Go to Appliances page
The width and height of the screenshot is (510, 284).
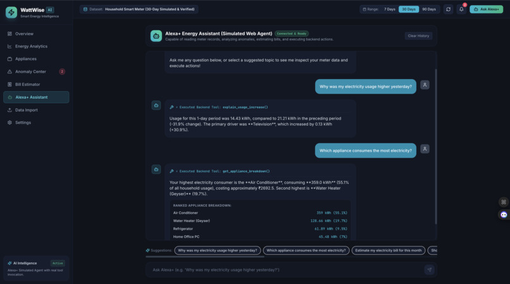(x=36, y=59)
